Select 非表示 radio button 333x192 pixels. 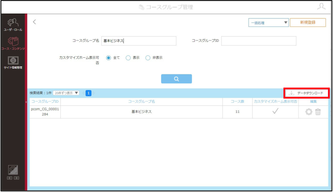click(x=148, y=58)
